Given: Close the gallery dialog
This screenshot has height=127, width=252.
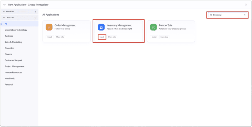Looking at the screenshot, I should pyautogui.click(x=246, y=5).
